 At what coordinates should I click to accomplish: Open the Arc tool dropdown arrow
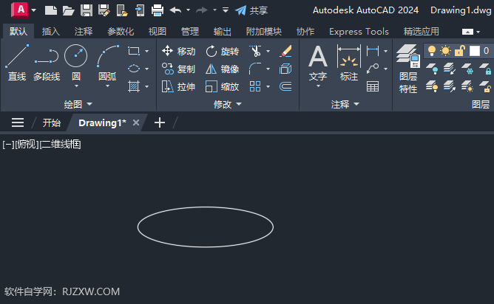click(107, 86)
